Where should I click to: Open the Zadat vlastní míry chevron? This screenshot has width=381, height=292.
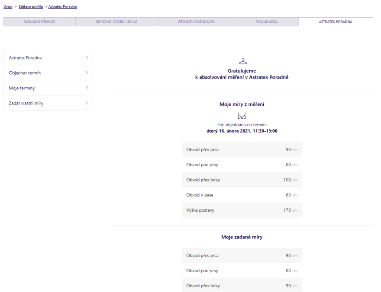click(x=87, y=103)
